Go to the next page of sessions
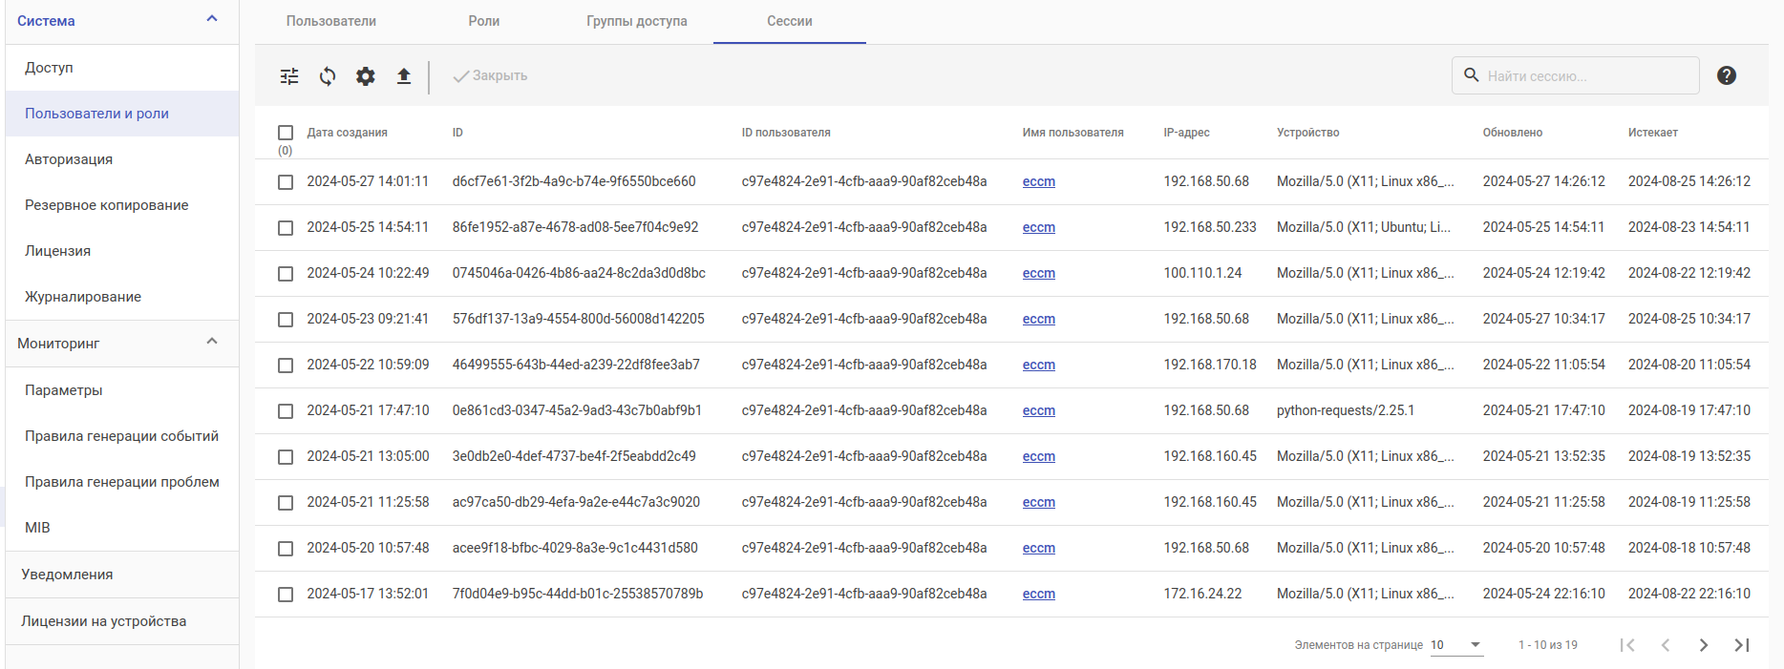The width and height of the screenshot is (1784, 669). pyautogui.click(x=1703, y=645)
